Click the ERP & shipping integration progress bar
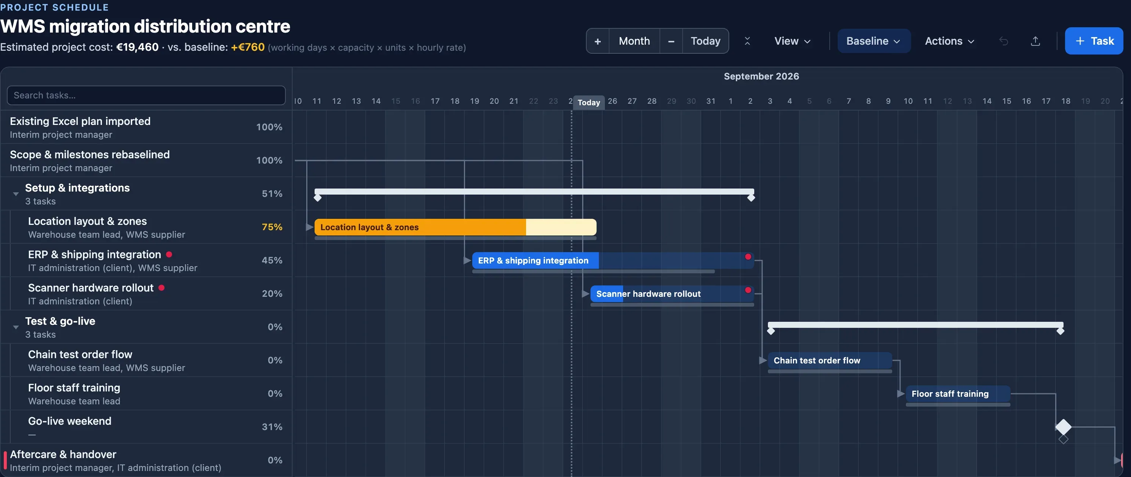 [x=613, y=260]
